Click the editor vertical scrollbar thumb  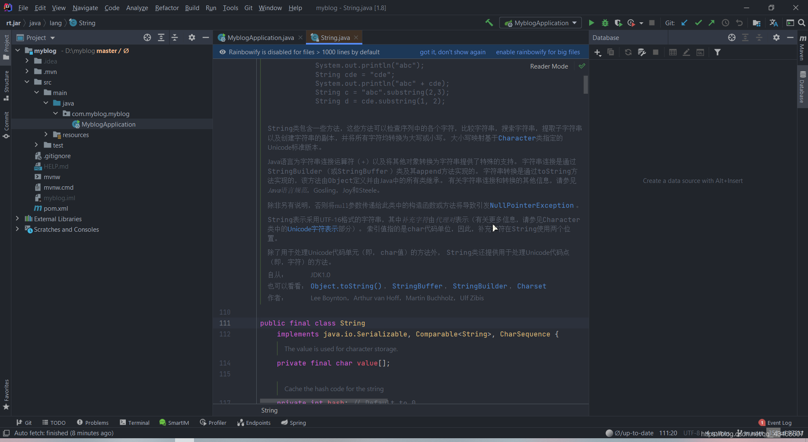click(x=585, y=85)
